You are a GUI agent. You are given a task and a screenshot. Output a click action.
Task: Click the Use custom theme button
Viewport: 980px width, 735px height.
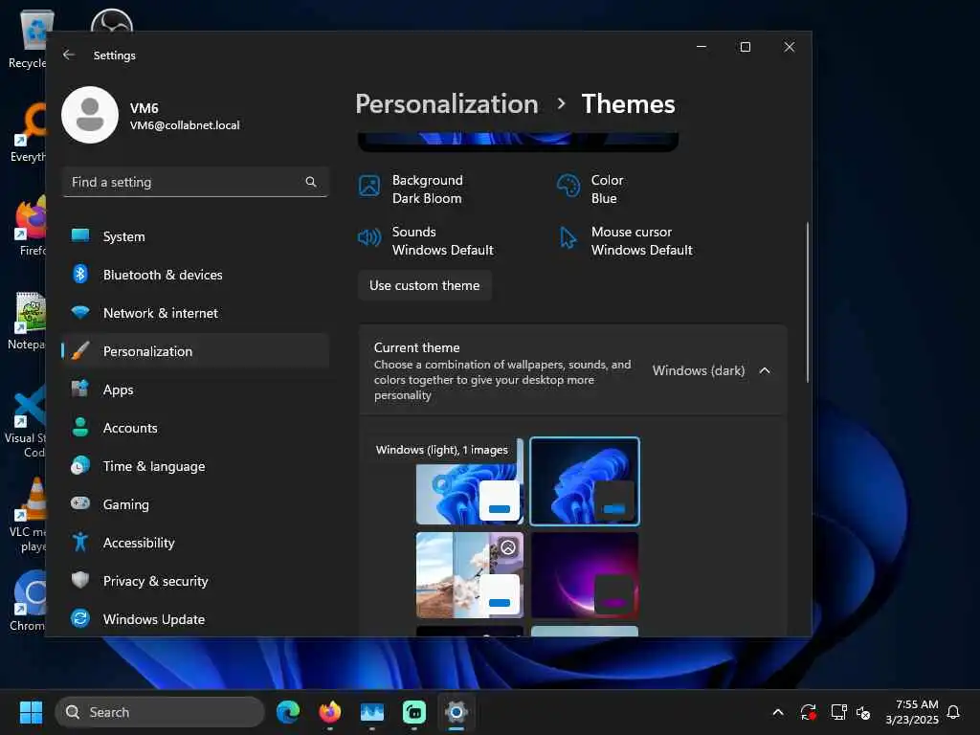(x=424, y=285)
